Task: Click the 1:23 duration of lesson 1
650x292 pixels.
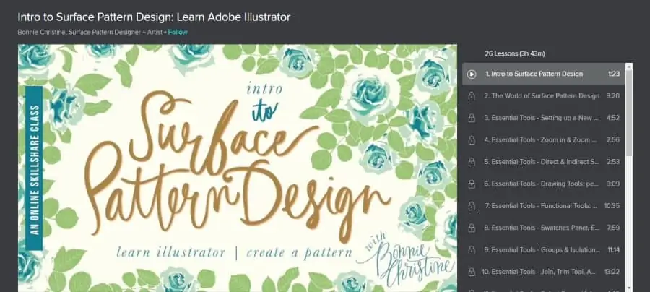Action: (x=614, y=74)
